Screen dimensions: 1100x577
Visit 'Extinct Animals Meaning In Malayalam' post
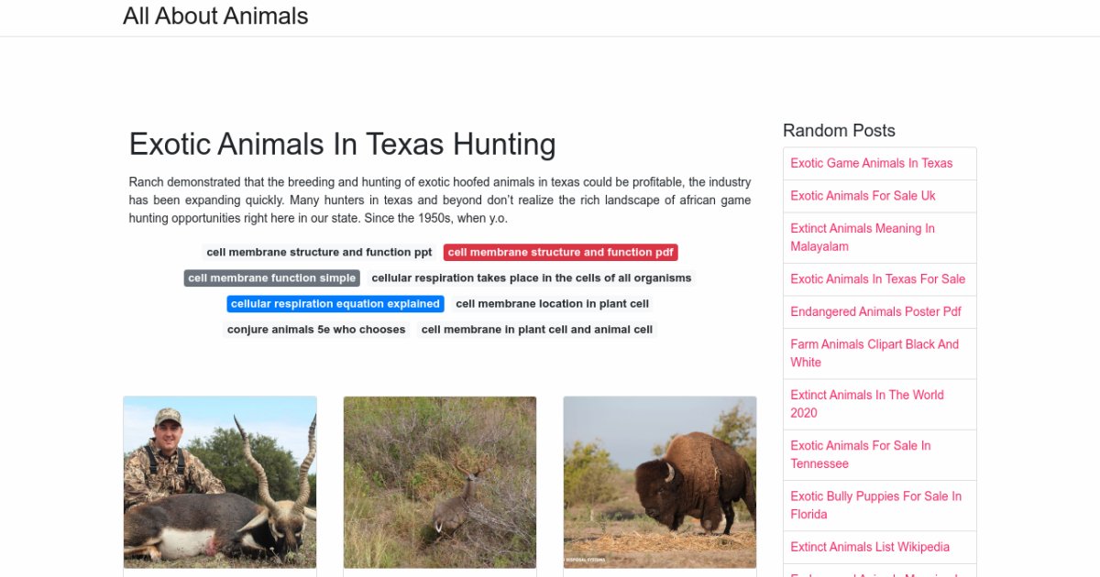[863, 237]
